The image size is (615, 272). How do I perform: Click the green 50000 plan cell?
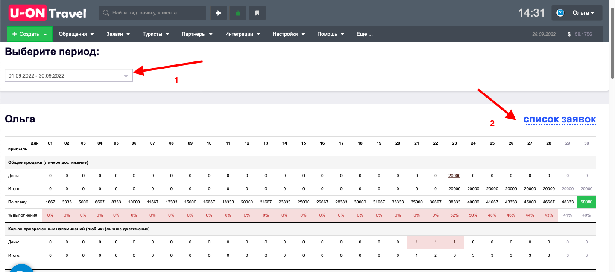[586, 202]
